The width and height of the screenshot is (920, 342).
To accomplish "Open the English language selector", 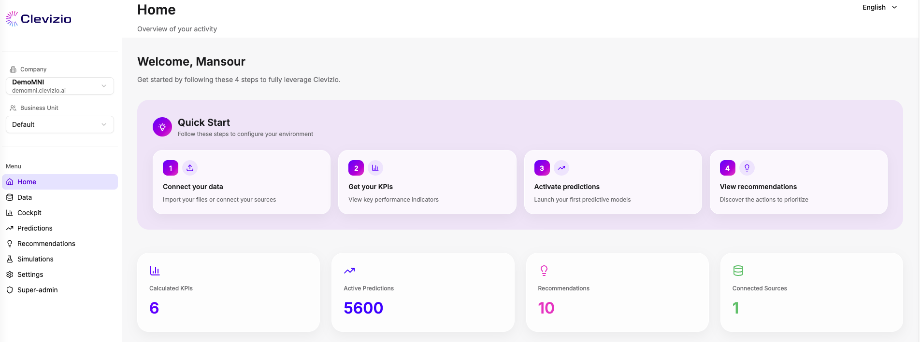I will coord(879,7).
